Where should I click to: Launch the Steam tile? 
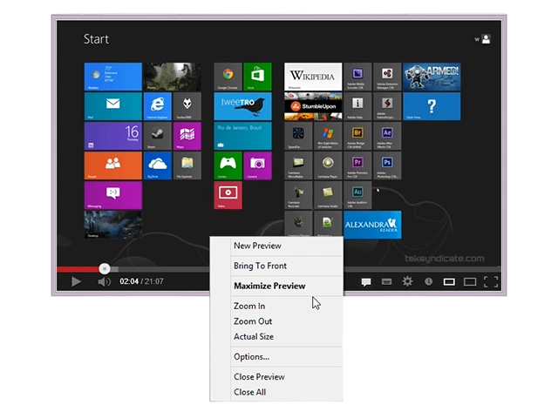(x=157, y=136)
